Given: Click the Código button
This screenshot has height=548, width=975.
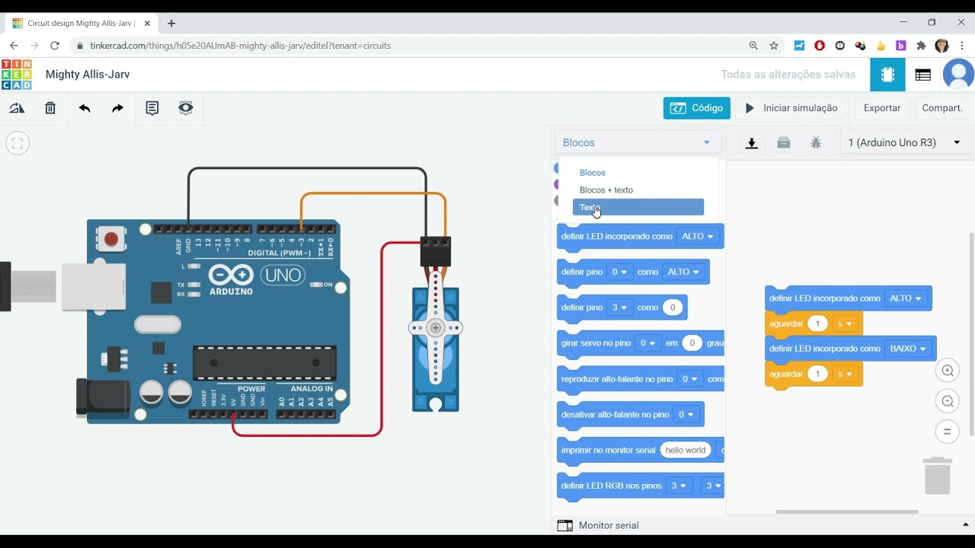Looking at the screenshot, I should [697, 108].
